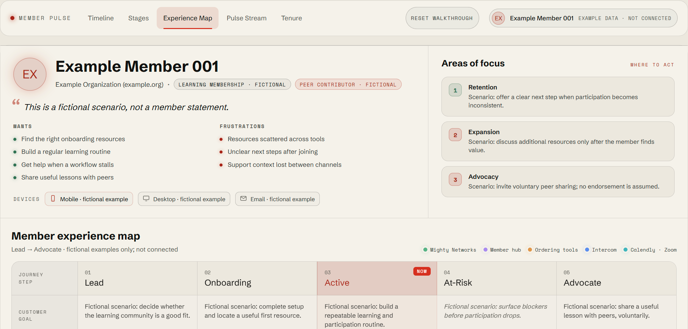Click "Resources scattered across tools" frustration
This screenshot has width=688, height=329.
tap(276, 139)
